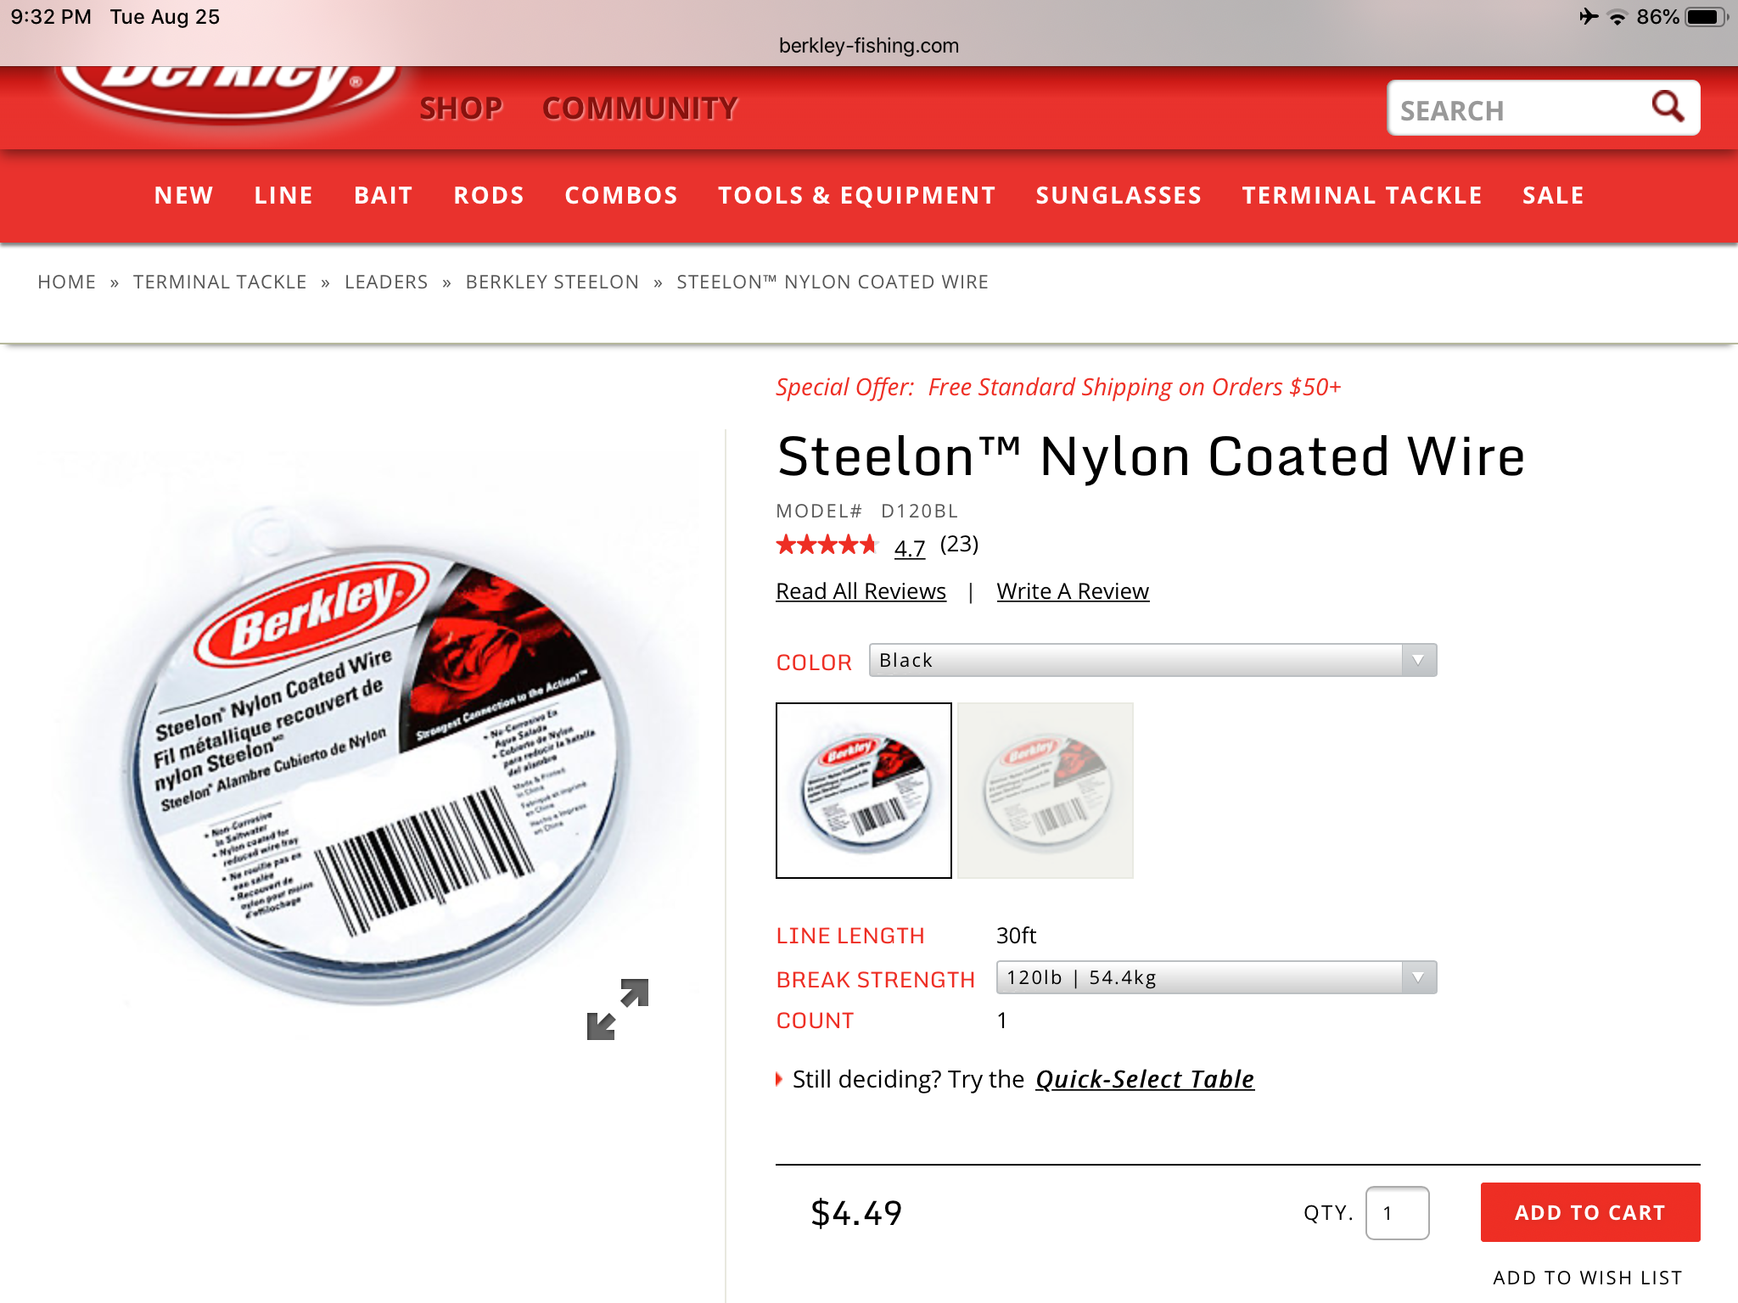Click Write A Review
Screen dimensions: 1738x1303
tap(1073, 591)
